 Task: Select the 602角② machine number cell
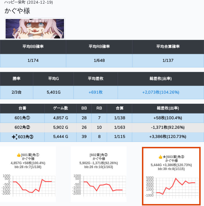coord(22,127)
